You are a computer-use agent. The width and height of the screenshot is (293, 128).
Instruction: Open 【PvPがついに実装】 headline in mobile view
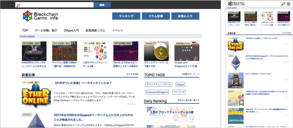[x=262, y=38]
